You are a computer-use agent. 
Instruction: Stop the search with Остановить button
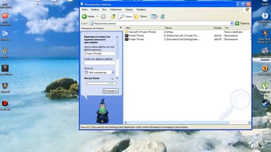tap(111, 91)
